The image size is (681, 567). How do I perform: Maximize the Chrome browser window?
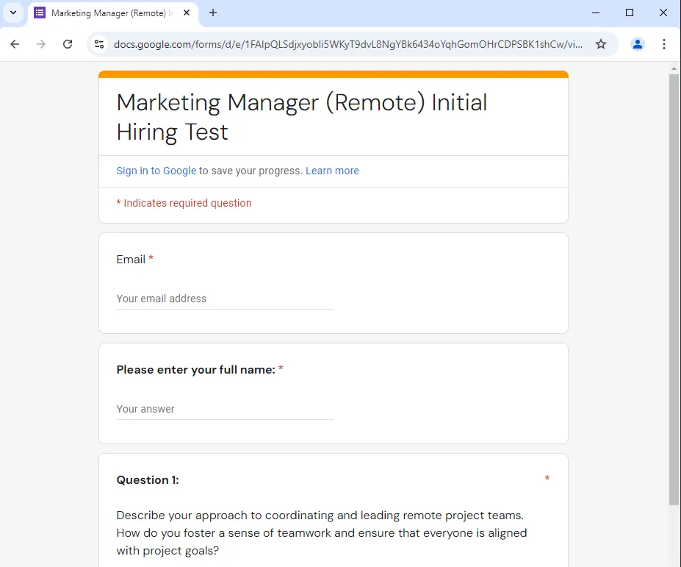pos(630,13)
